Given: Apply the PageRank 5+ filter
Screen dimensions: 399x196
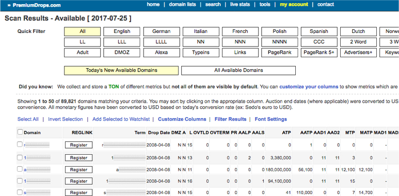Looking at the screenshot, I should coord(319,53).
